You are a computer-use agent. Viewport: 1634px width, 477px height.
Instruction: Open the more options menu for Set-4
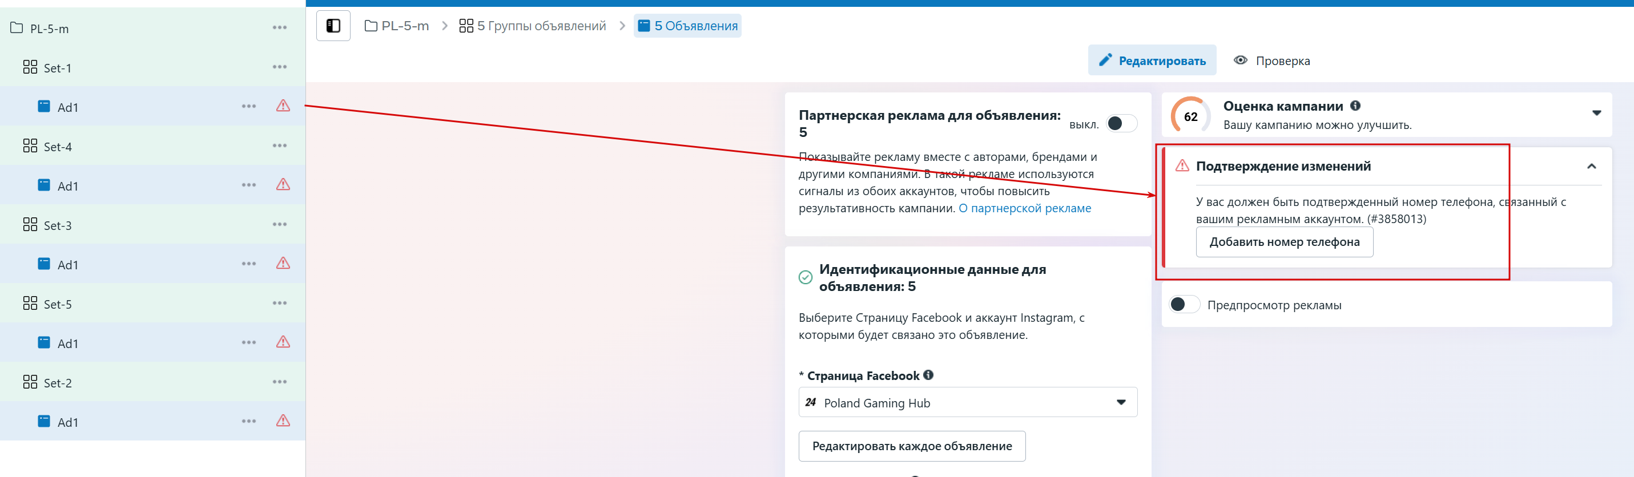pos(280,146)
